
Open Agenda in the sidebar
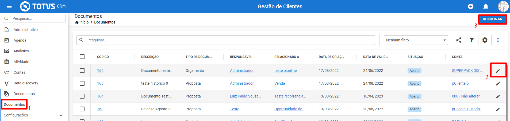point(20,40)
